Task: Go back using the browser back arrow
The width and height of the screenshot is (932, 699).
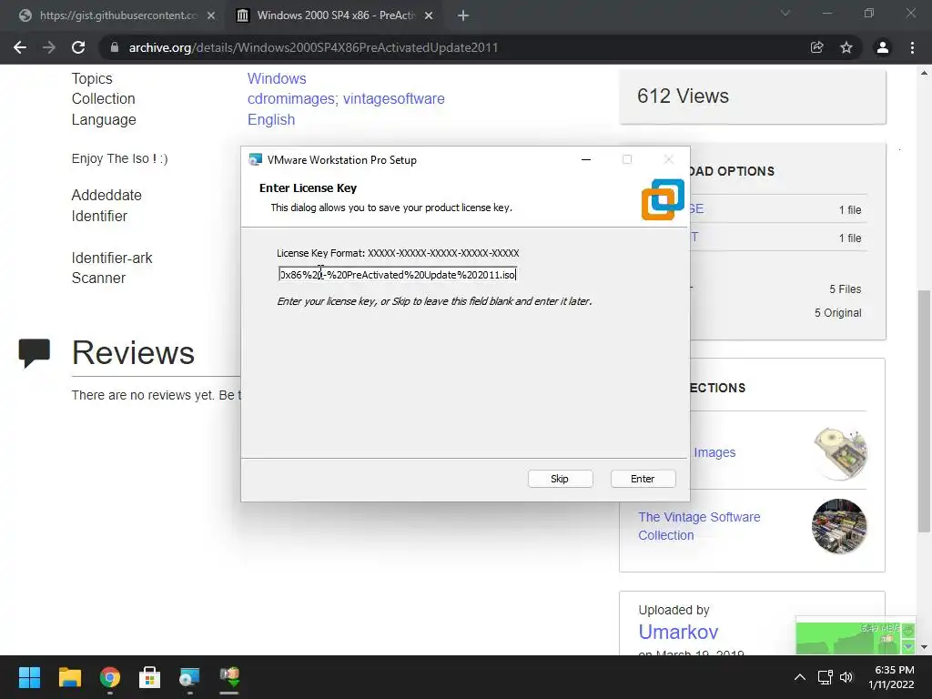Action: (x=20, y=47)
